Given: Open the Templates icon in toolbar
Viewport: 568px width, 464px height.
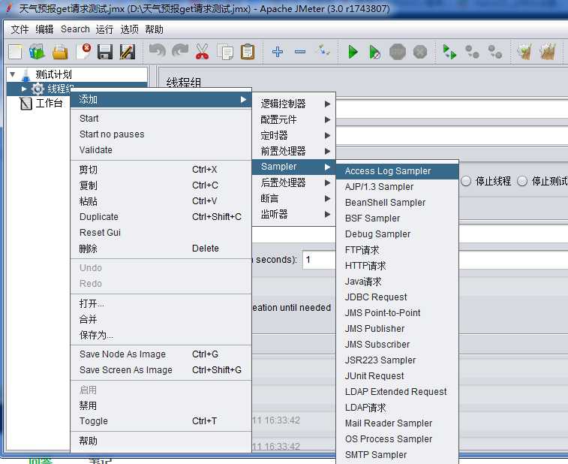Looking at the screenshot, I should tap(37, 52).
